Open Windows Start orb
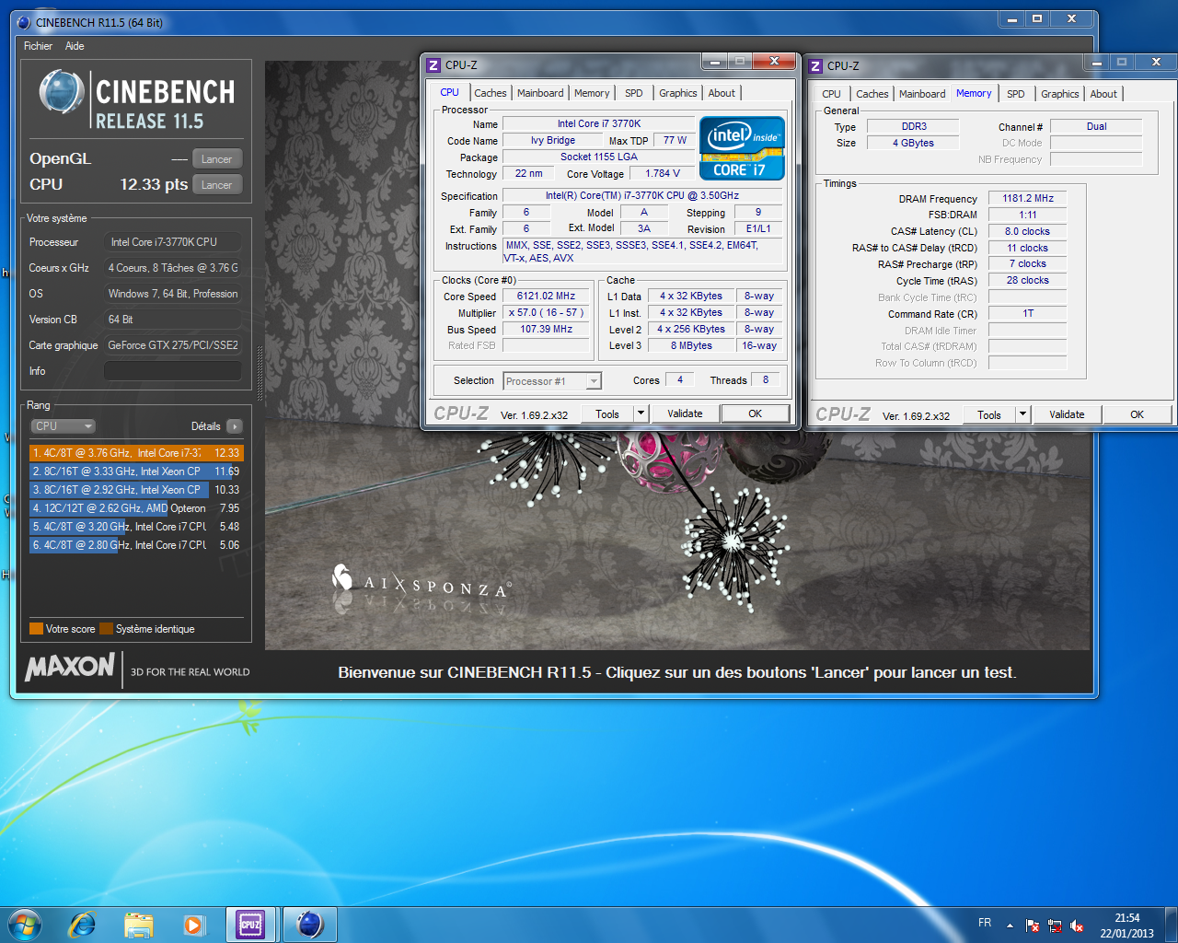The height and width of the screenshot is (943, 1178). pyautogui.click(x=25, y=924)
